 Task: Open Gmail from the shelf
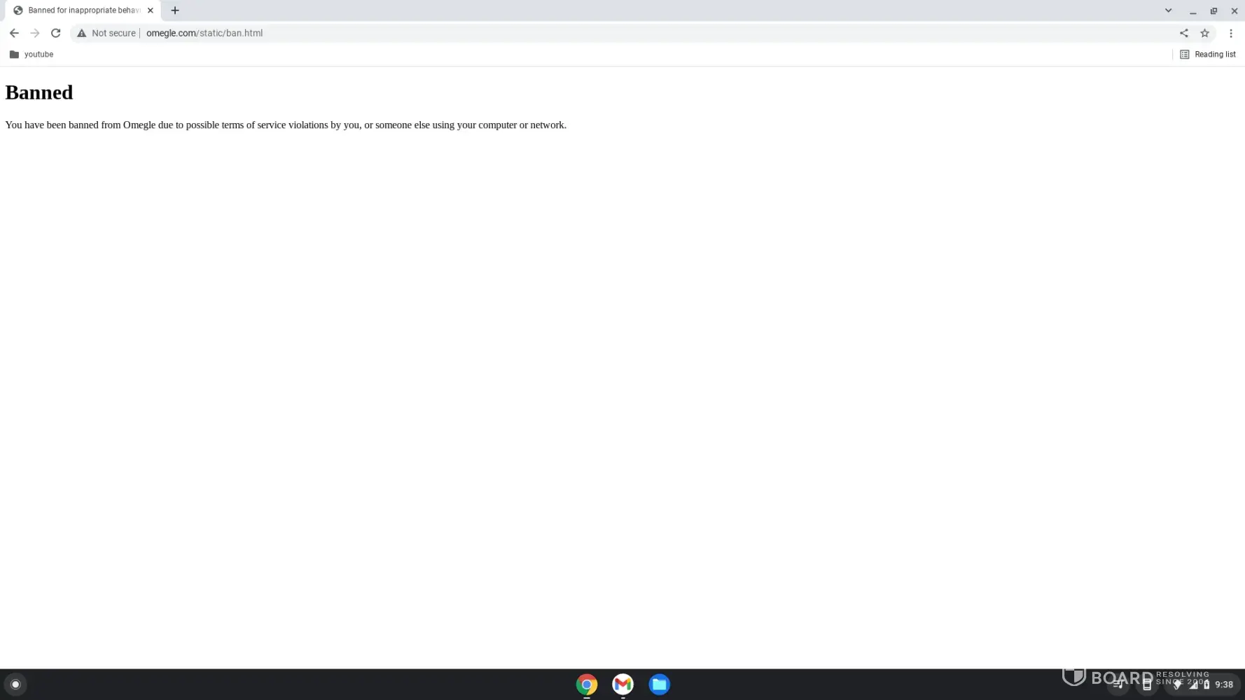pyautogui.click(x=623, y=684)
